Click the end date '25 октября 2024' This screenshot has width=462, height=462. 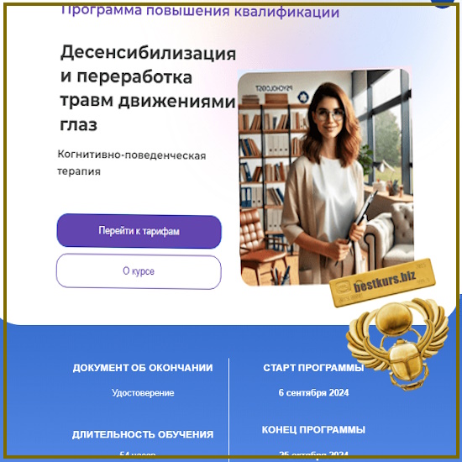pos(313,454)
